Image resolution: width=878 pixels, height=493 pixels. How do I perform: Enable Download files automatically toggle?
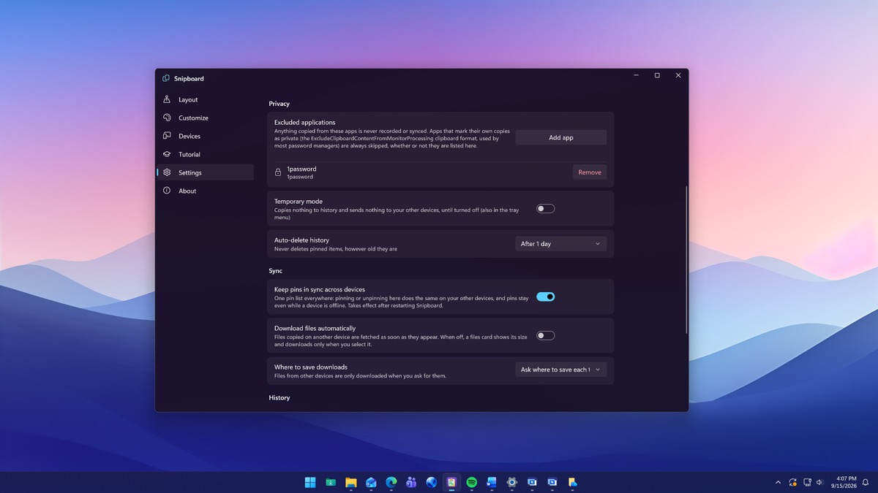pyautogui.click(x=546, y=335)
